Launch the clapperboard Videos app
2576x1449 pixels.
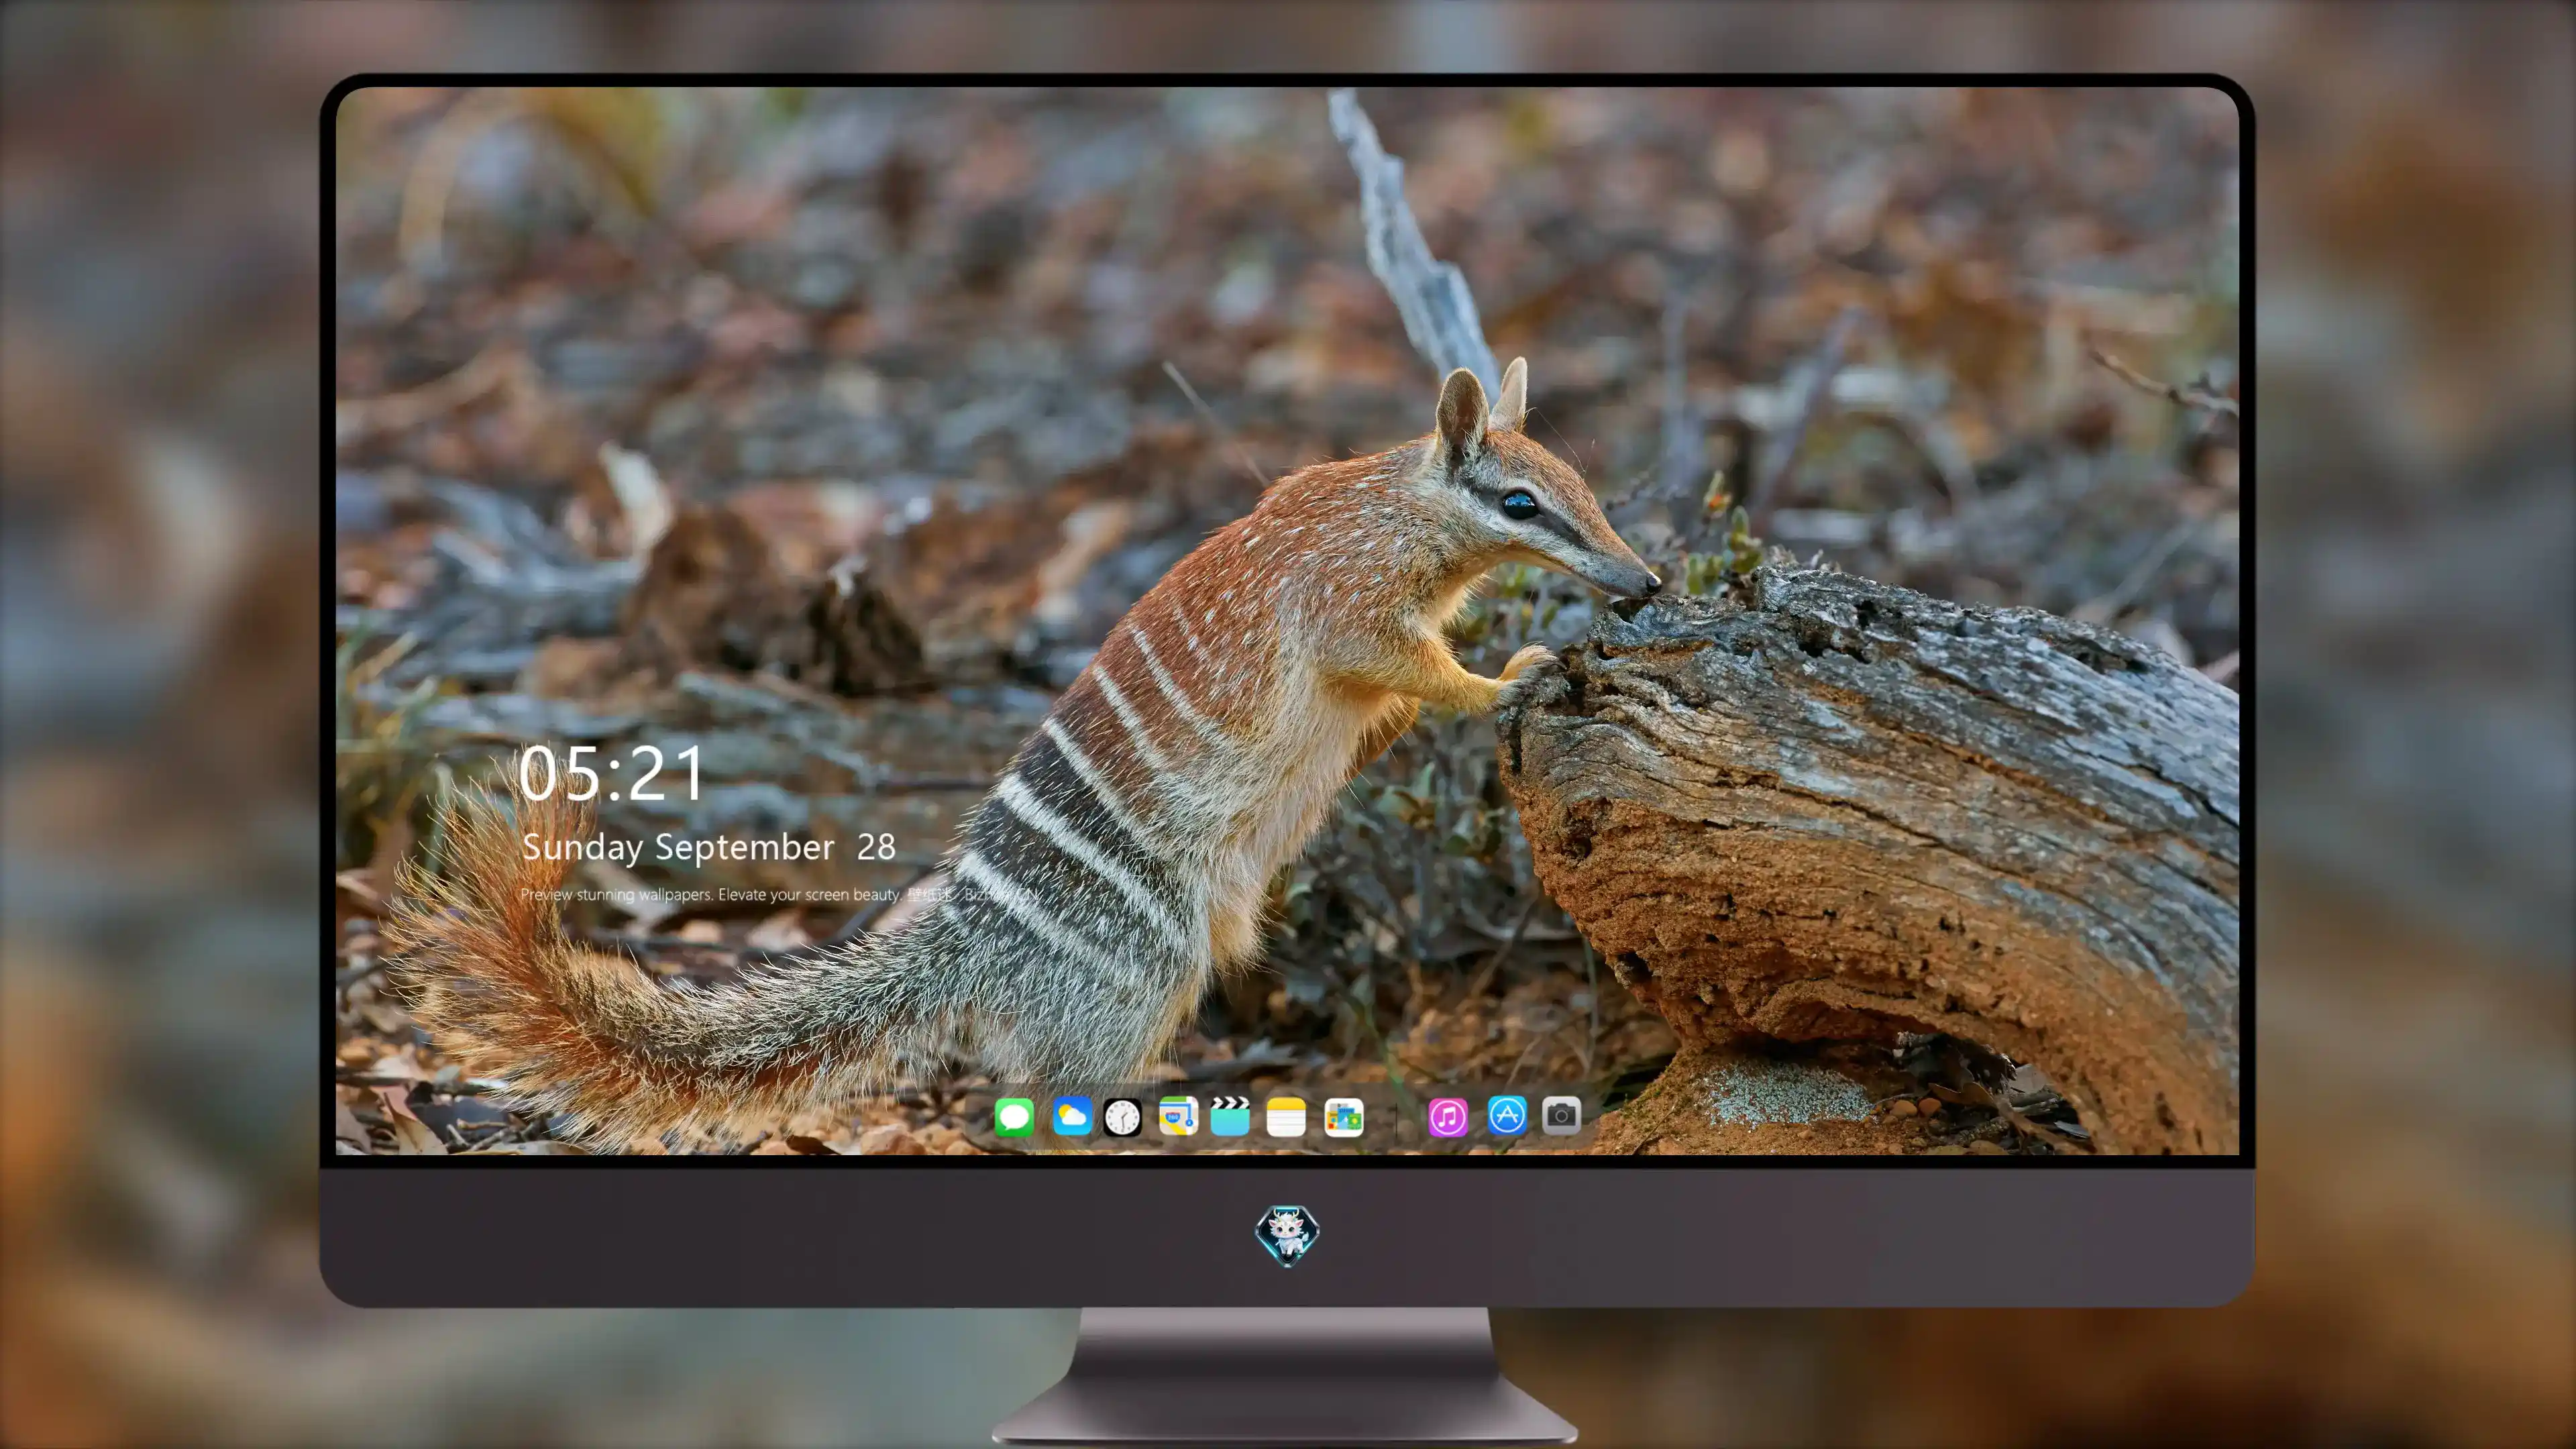pos(1230,1116)
